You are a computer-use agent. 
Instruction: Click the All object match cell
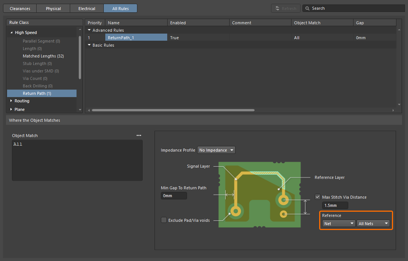pyautogui.click(x=322, y=38)
